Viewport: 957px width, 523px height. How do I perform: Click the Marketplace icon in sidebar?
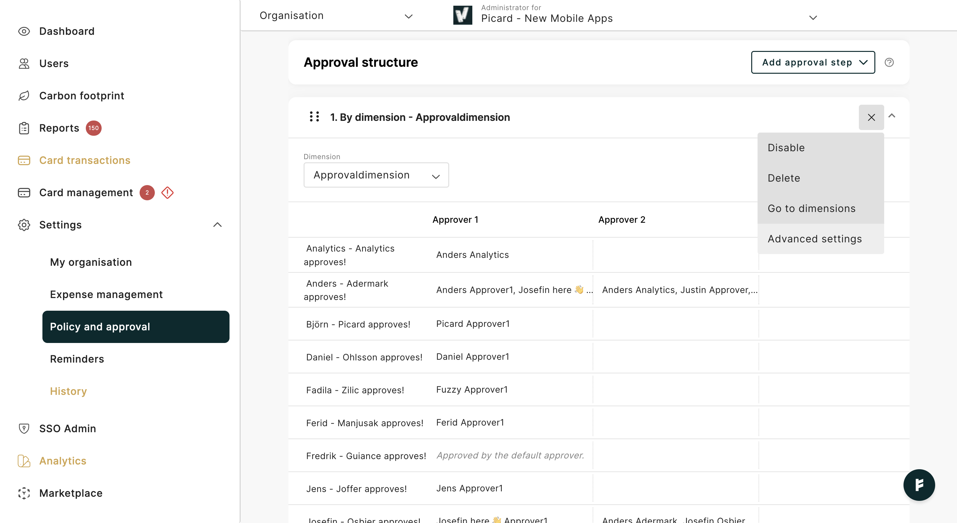click(24, 493)
